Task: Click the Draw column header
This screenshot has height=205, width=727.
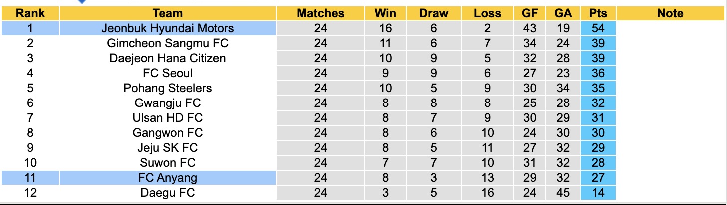Action: [x=433, y=14]
